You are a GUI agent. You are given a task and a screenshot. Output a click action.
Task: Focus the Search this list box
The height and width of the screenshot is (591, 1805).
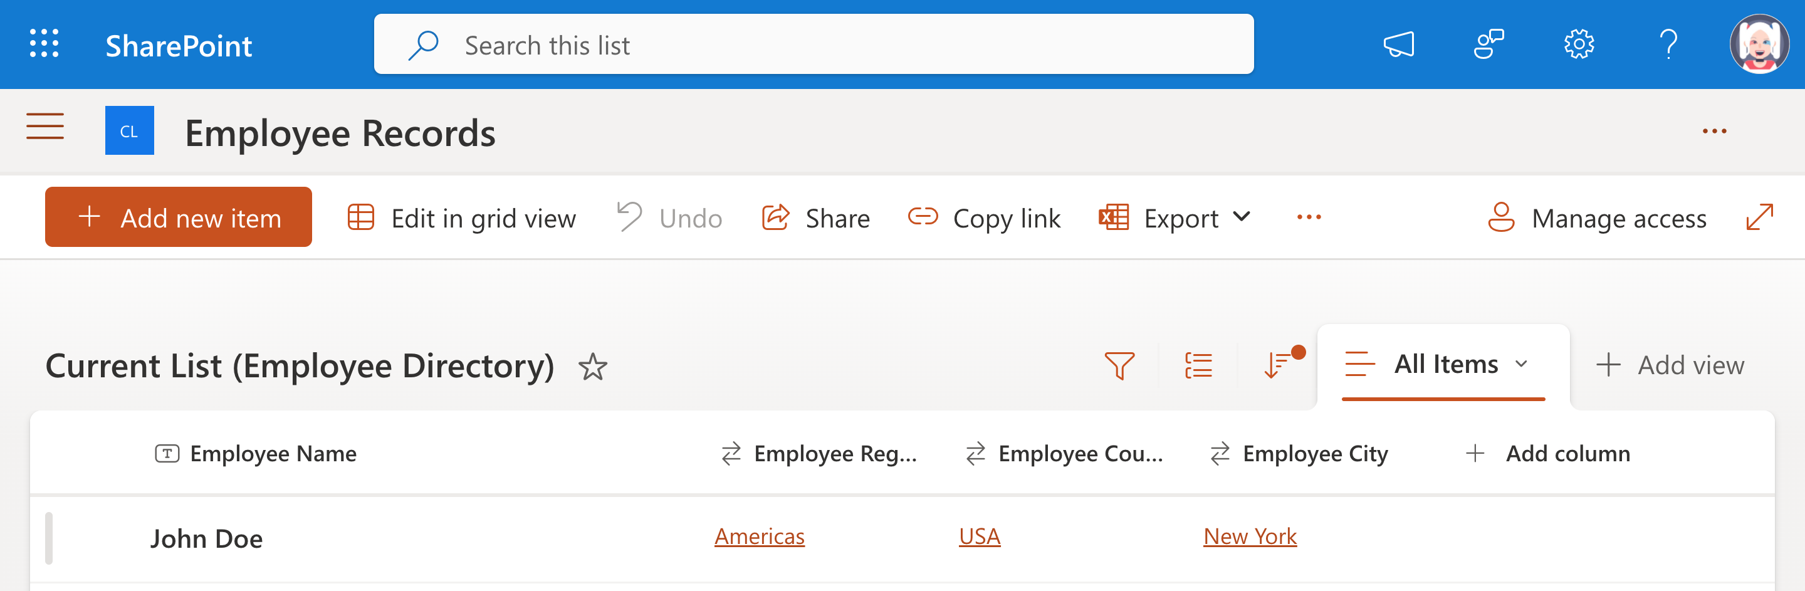(814, 44)
